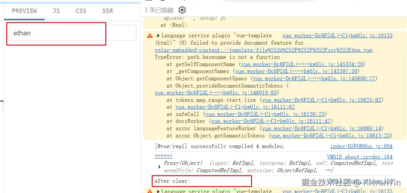Click the 'successfully compiled 4 modules' message
This screenshot has width=407, height=193.
point(220,146)
